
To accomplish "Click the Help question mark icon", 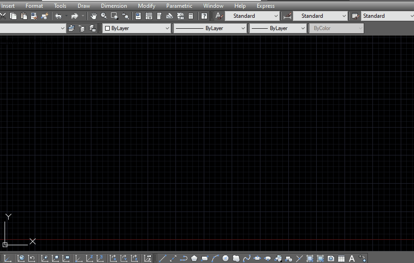I will (x=204, y=16).
